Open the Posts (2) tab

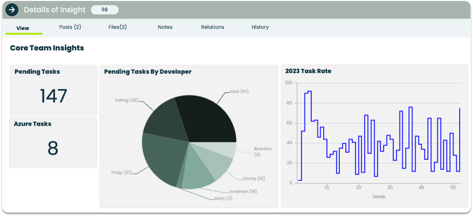(70, 27)
